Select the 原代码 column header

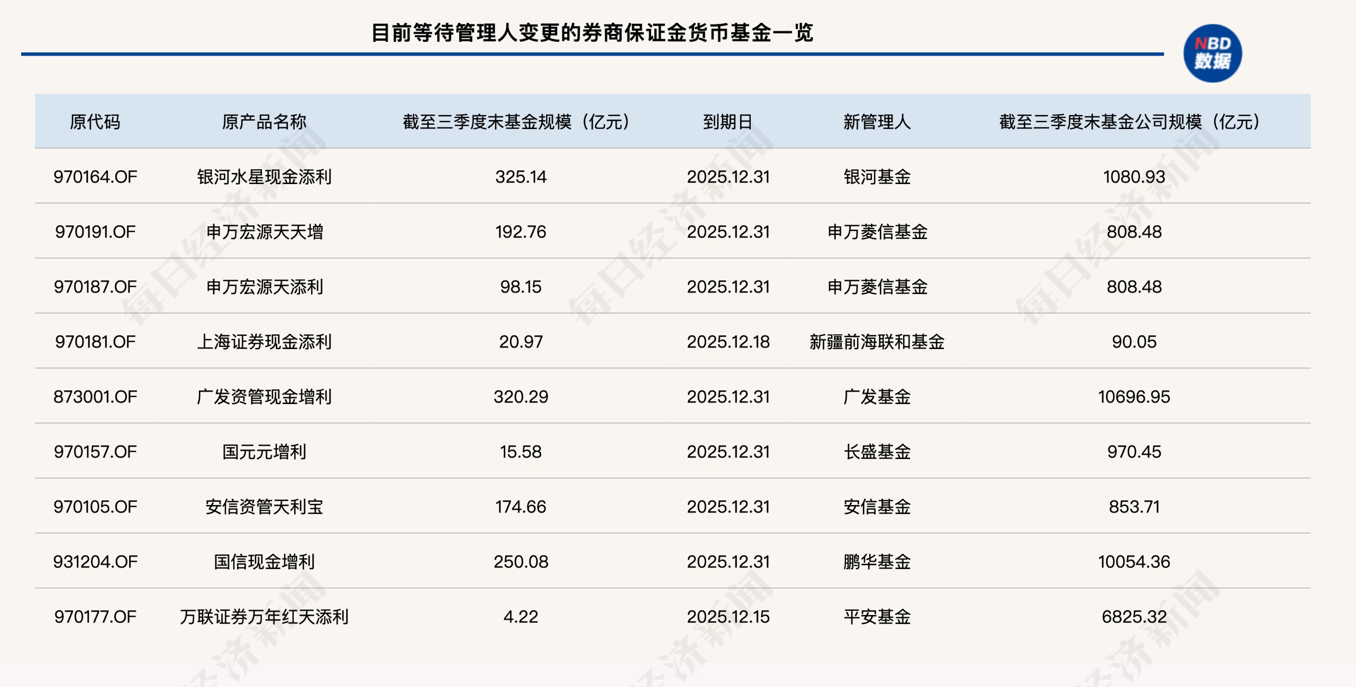pyautogui.click(x=95, y=121)
